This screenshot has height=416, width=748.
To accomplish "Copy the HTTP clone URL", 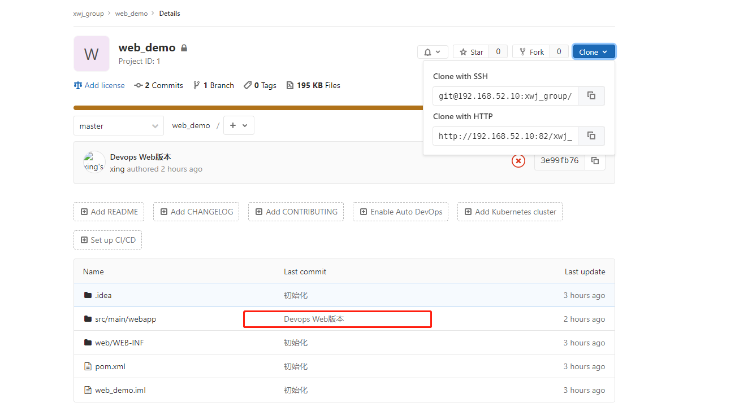I will point(591,136).
